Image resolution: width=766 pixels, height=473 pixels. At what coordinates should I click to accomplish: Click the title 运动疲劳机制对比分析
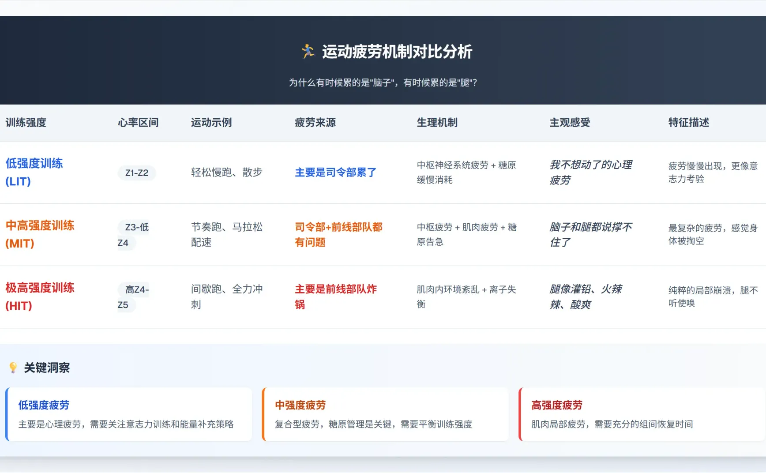[x=397, y=52]
